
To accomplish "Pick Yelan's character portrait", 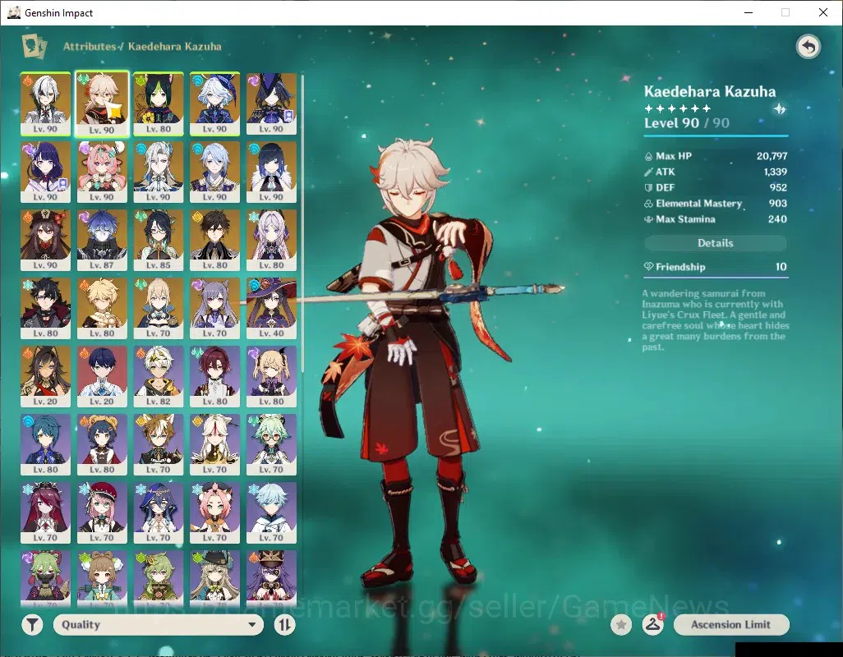I will click(271, 172).
